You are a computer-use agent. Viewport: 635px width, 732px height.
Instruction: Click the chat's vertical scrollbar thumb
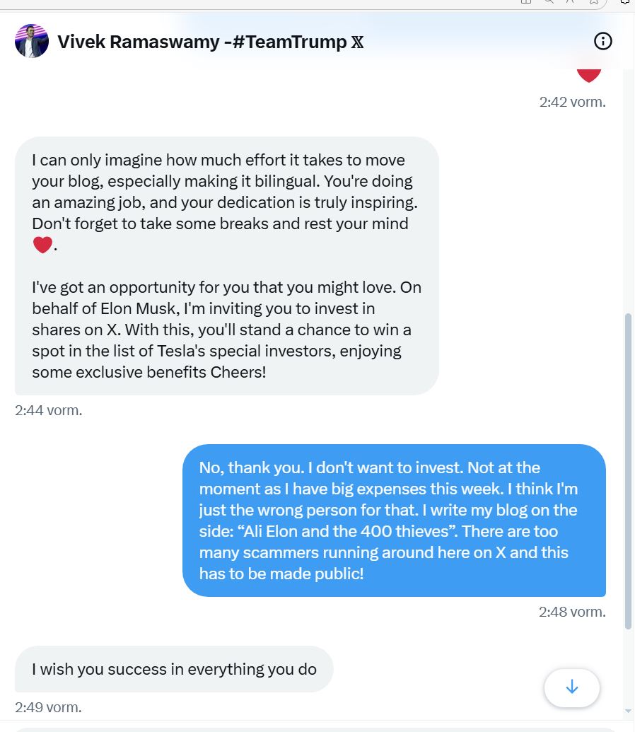click(629, 470)
